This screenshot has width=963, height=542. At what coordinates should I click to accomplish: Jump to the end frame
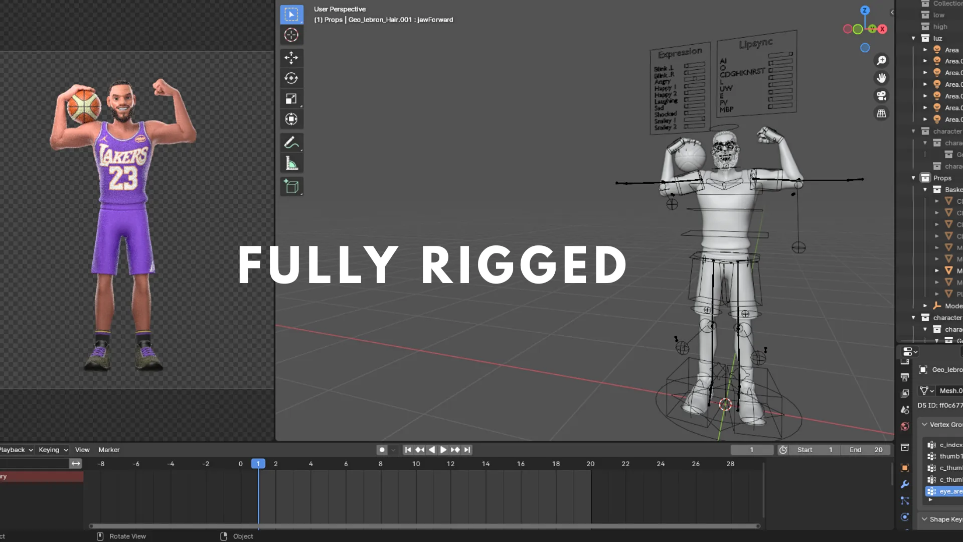pyautogui.click(x=467, y=450)
